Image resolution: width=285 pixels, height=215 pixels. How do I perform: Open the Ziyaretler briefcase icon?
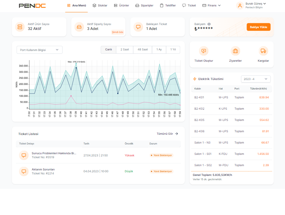tap(235, 51)
